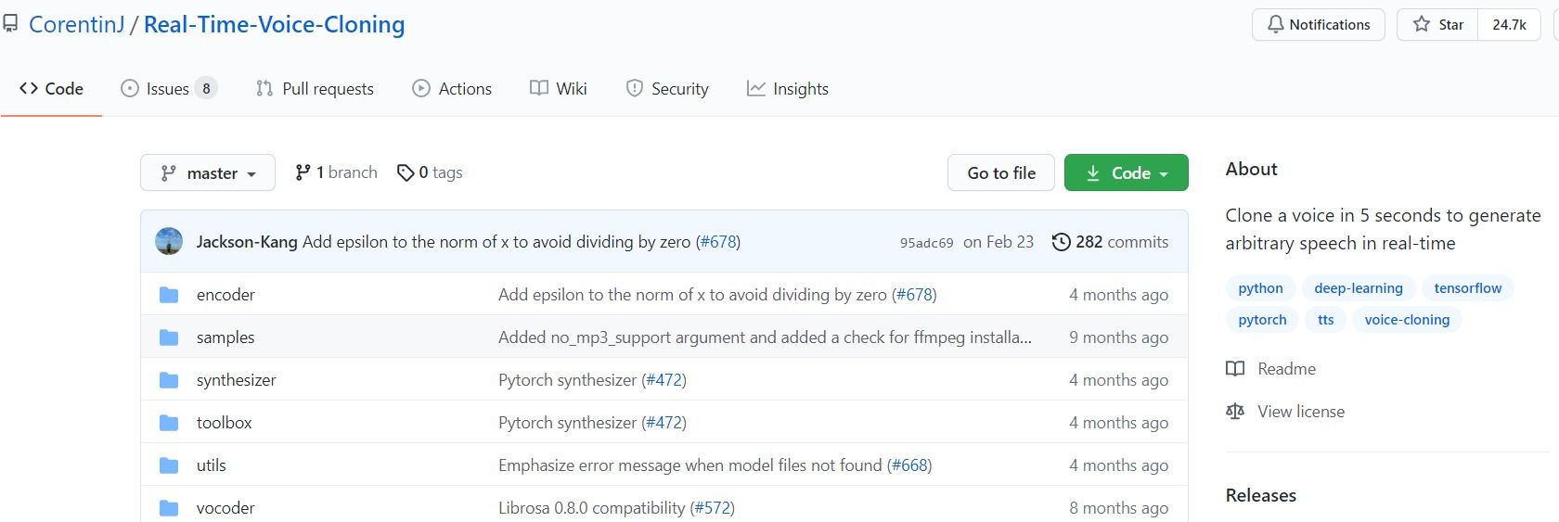Click the book icon beside Readme
This screenshot has width=1559, height=522.
(1235, 369)
